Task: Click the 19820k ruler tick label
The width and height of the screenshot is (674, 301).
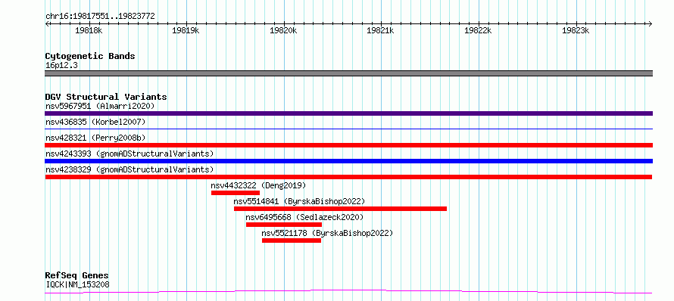Action: pyautogui.click(x=284, y=30)
